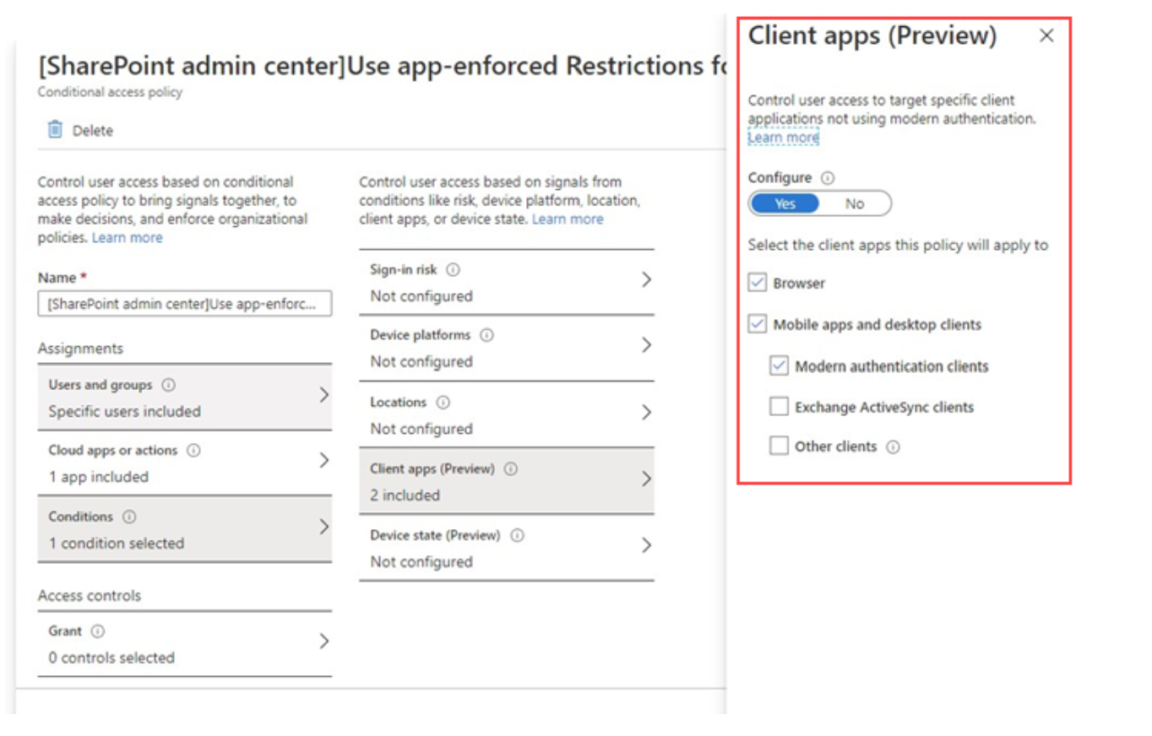
Task: Expand Client apps (Preview) row chevron
Action: point(646,479)
